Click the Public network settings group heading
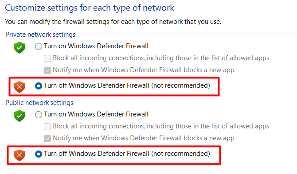This screenshot has height=174, width=297. (x=39, y=103)
